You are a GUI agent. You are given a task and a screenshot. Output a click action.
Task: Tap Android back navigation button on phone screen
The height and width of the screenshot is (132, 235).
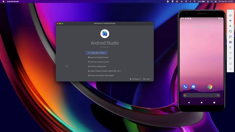point(189,103)
